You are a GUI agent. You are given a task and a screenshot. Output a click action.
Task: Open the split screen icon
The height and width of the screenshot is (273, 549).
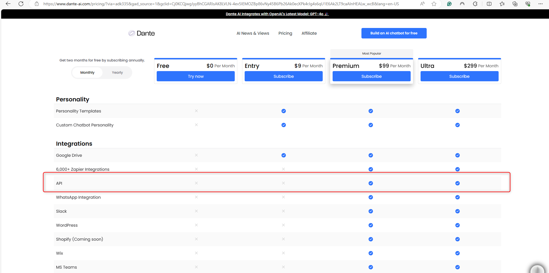[489, 4]
